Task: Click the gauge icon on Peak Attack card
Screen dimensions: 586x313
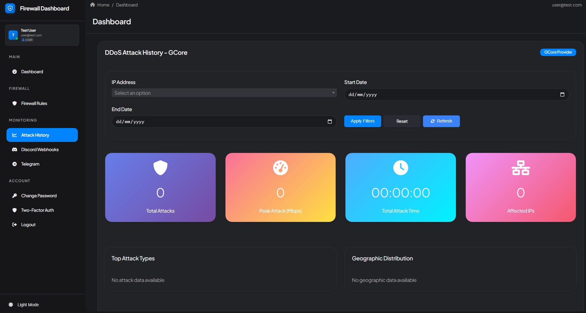Action: pos(281,168)
